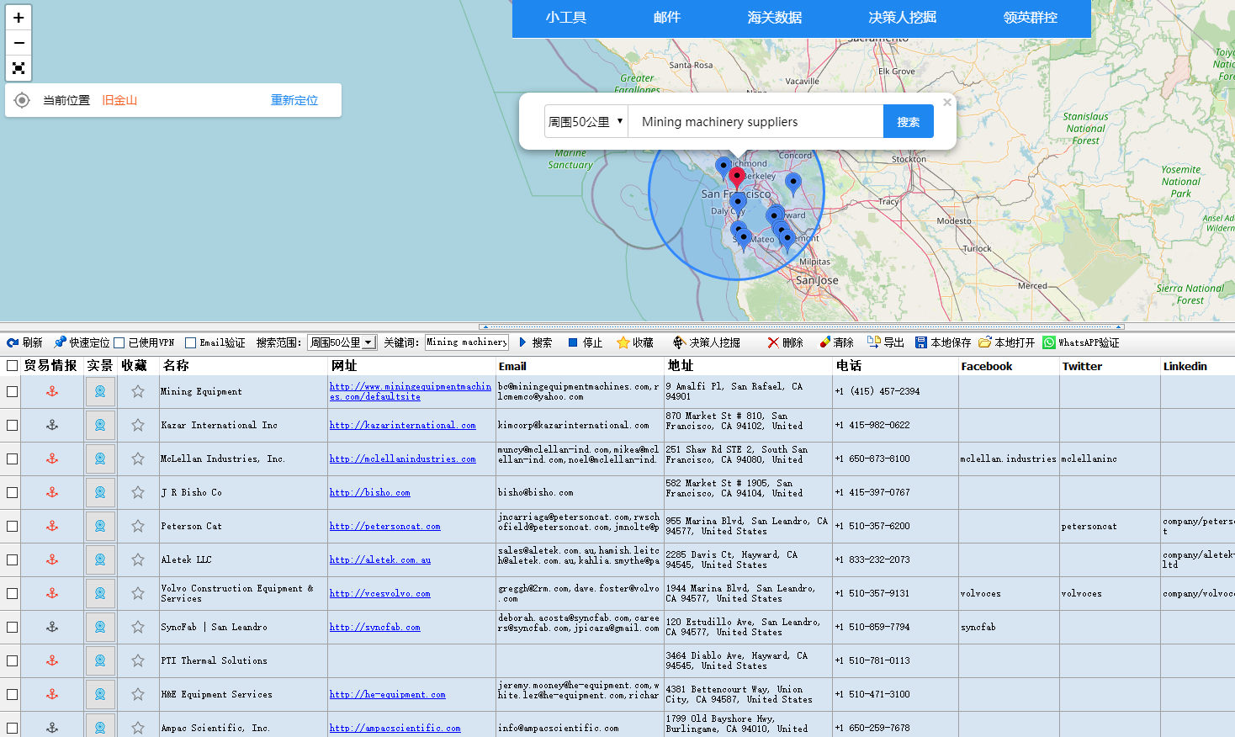The width and height of the screenshot is (1235, 737).
Task: Star McLellan Industries as favorite
Action: point(138,459)
